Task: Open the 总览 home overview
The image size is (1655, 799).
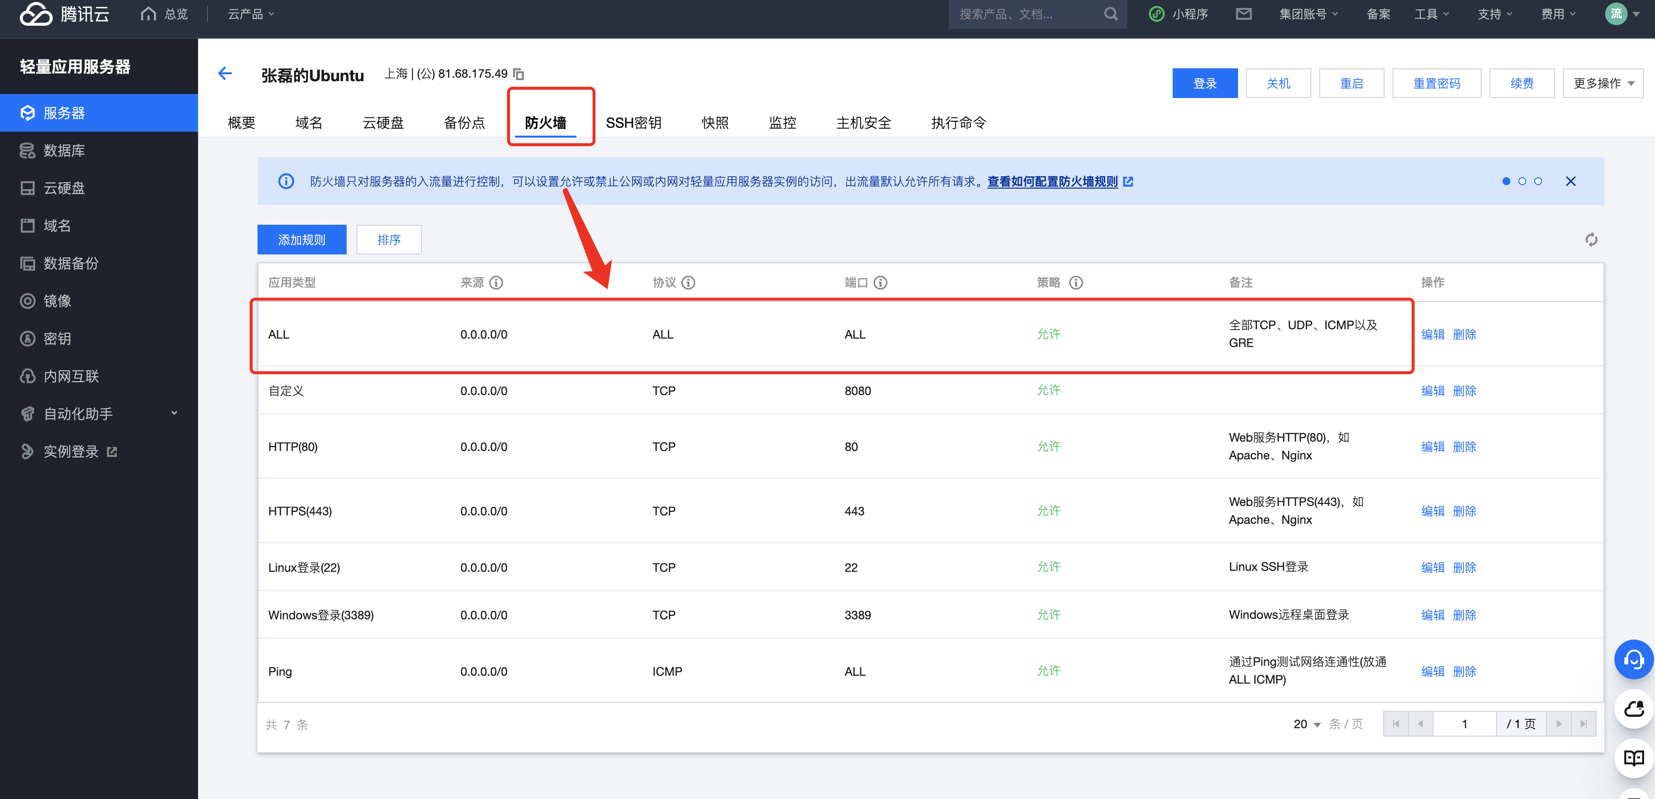Action: (164, 14)
